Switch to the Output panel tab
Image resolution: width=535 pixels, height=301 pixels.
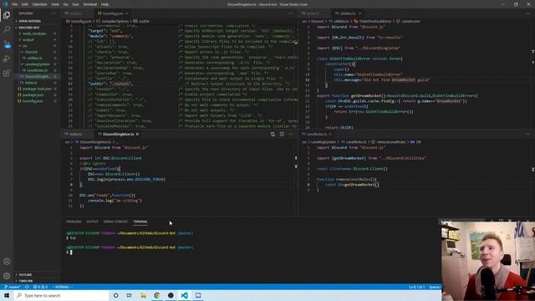(x=92, y=222)
